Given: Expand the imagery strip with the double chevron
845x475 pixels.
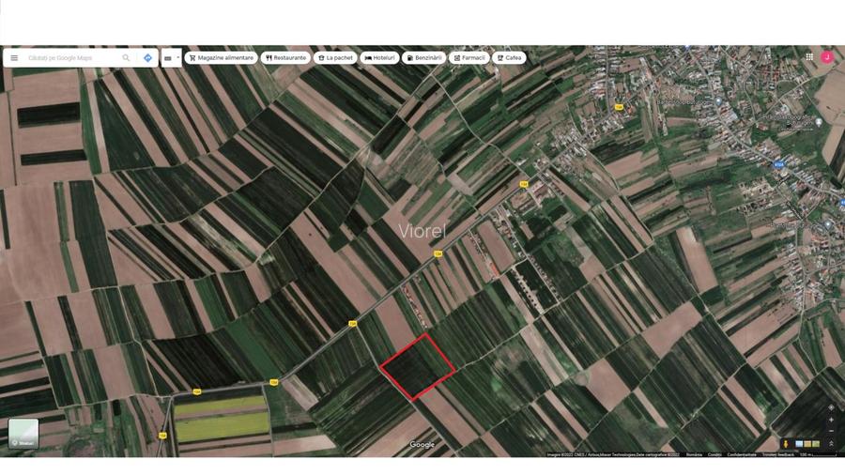Looking at the screenshot, I should [831, 443].
